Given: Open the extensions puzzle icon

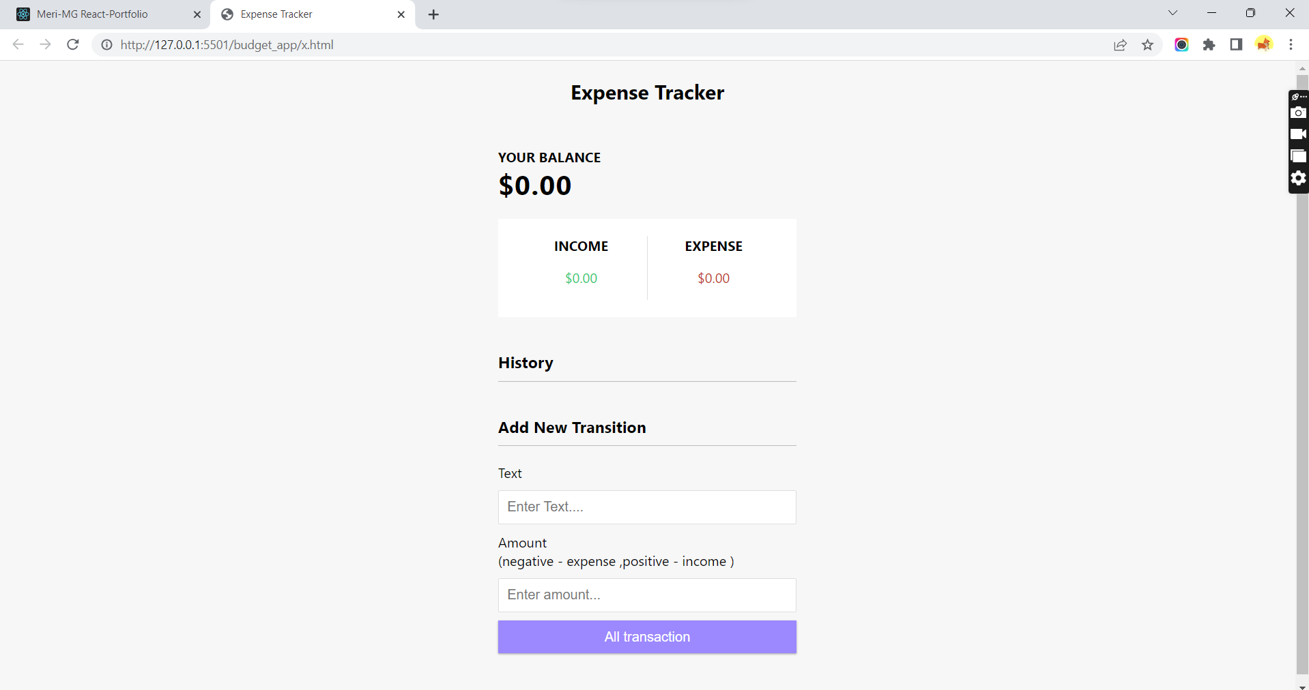Looking at the screenshot, I should pos(1209,45).
